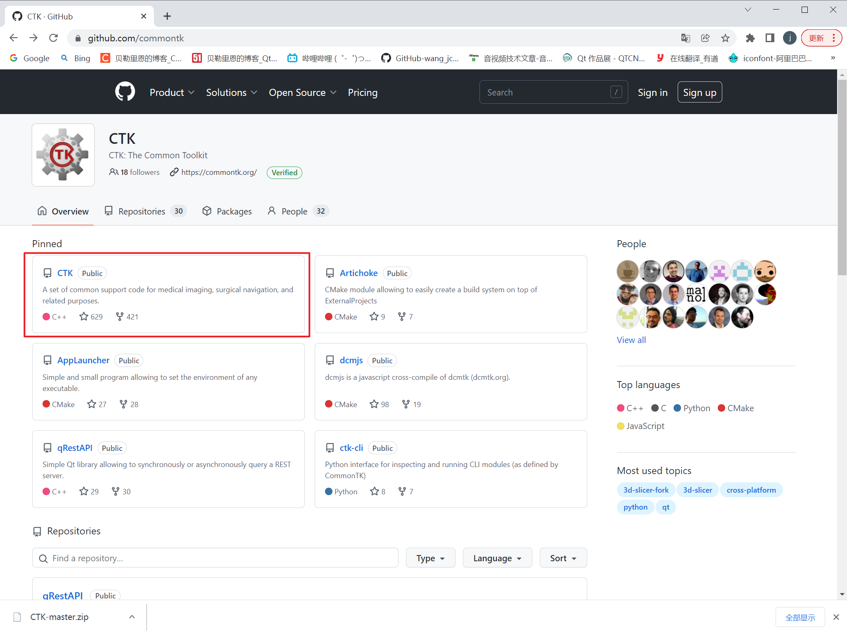Click the Sign up button
The width and height of the screenshot is (847, 634).
(x=700, y=92)
